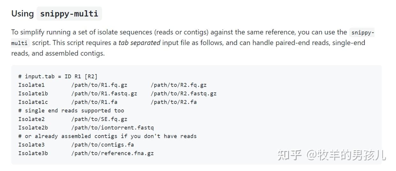This screenshot has height=171, width=396.
Task: Click the inline "multi" code in paragraph
Action: click(x=20, y=43)
